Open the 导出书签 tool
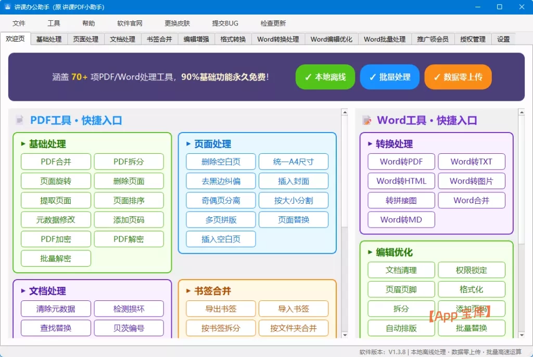The image size is (533, 357). click(221, 309)
